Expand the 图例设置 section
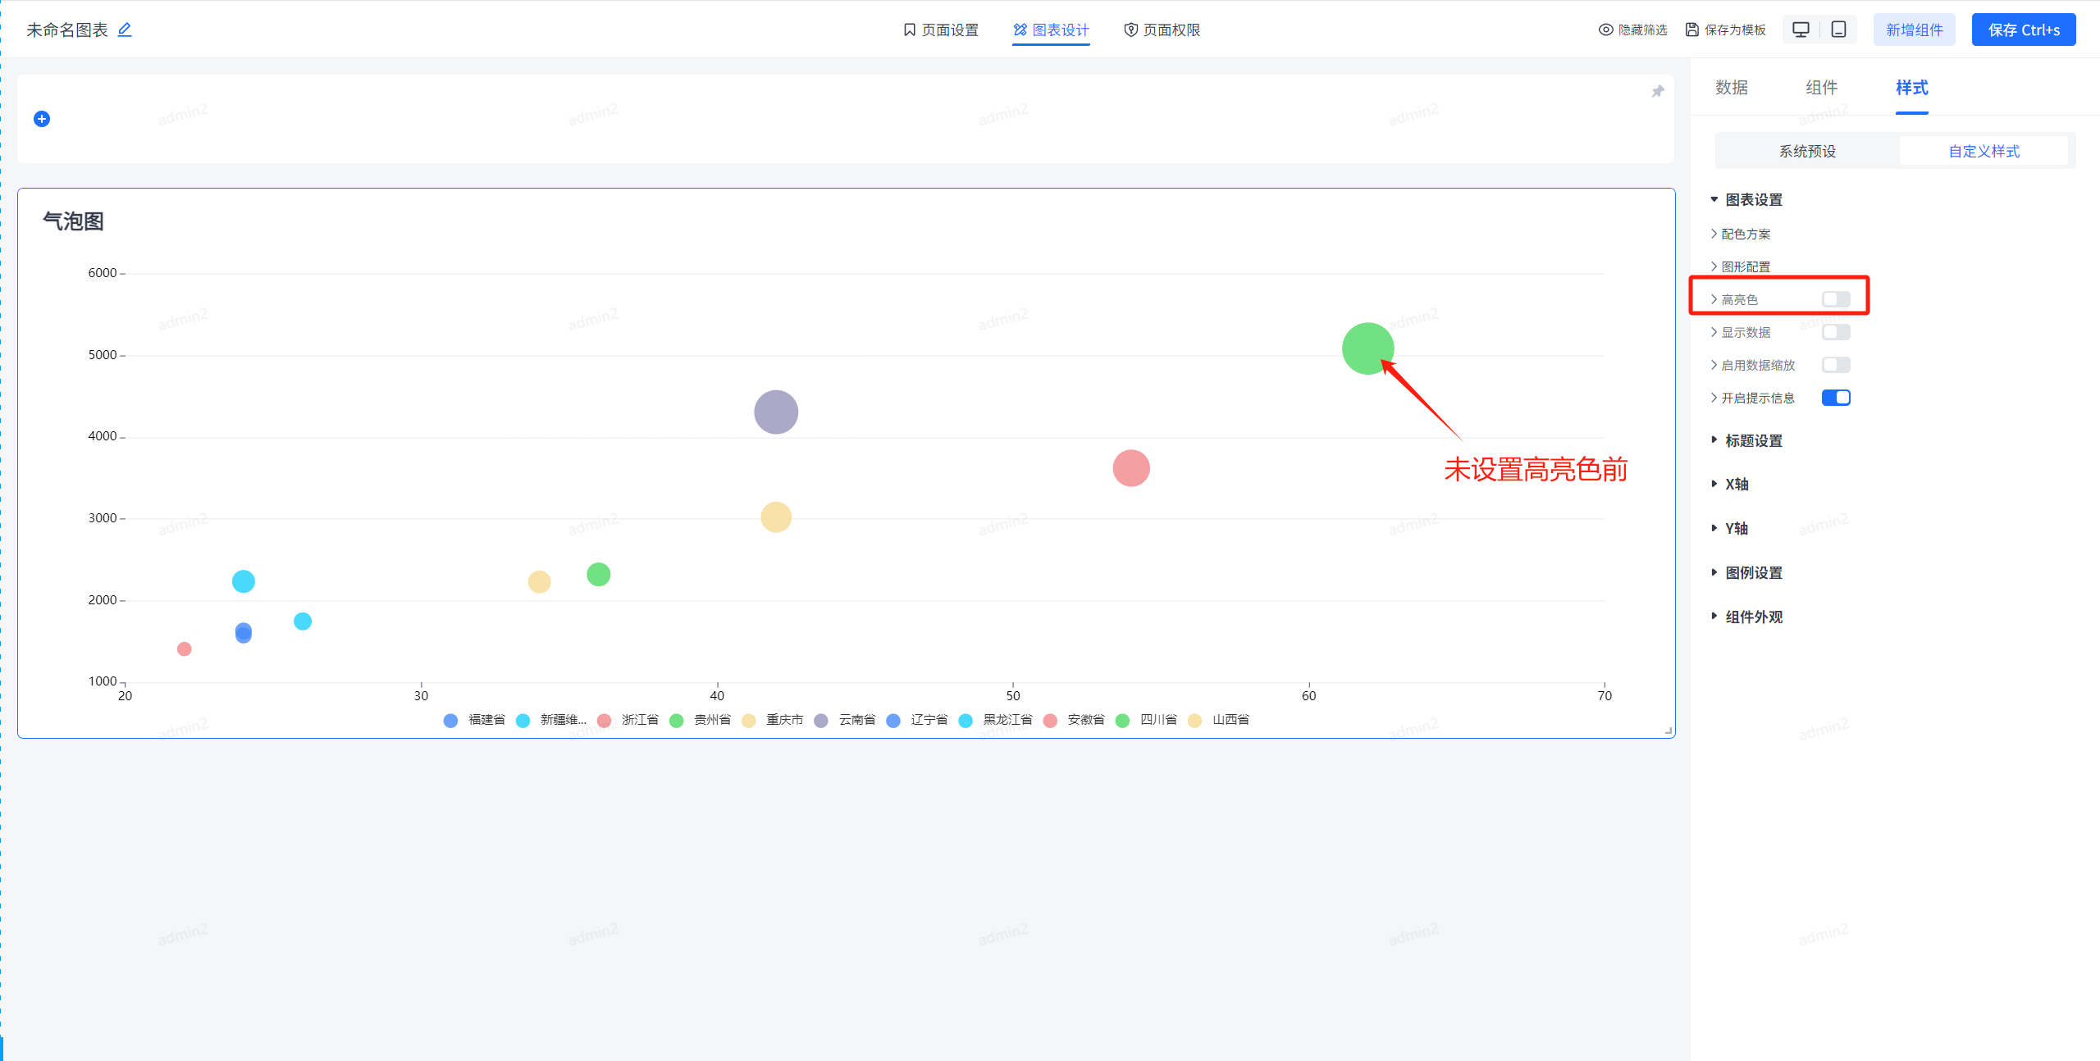The height and width of the screenshot is (1061, 2100). point(1746,573)
